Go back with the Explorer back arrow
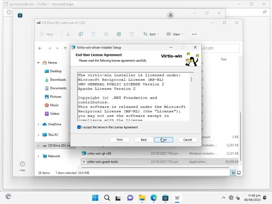Screen dimensions: 272x204 pyautogui.click(x=40, y=48)
